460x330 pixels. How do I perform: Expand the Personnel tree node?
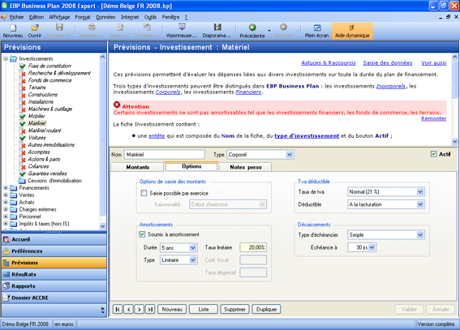tap(6, 216)
